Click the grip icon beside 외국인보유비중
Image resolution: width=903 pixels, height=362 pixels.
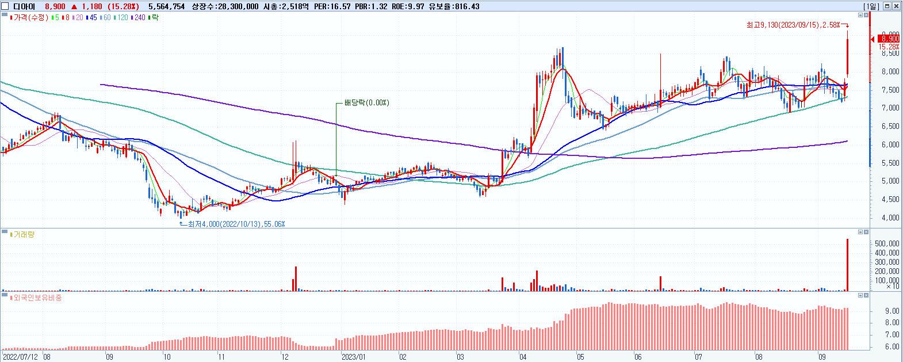[x=5, y=295]
